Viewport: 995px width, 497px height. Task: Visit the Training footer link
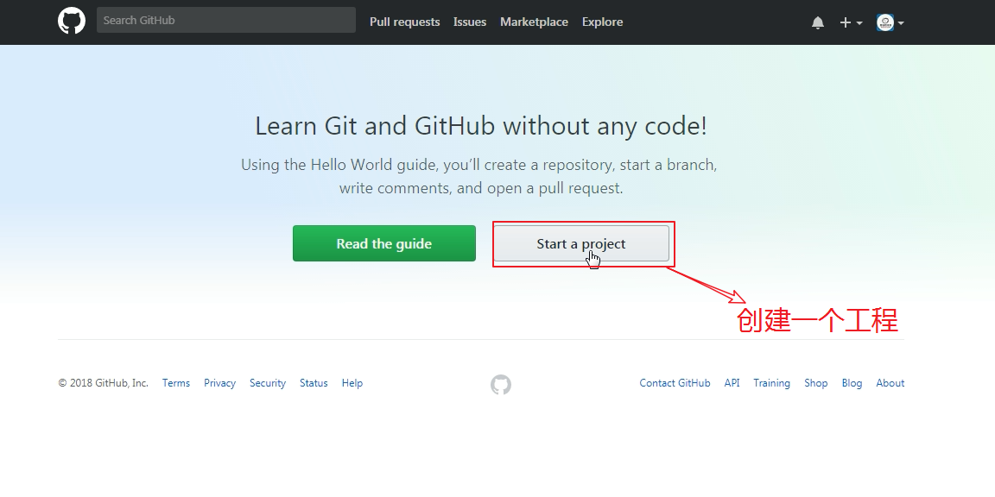(771, 383)
